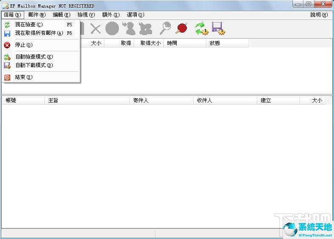Choose 結束 (X) to exit
Screen dimensions: 334x239
coord(41,77)
